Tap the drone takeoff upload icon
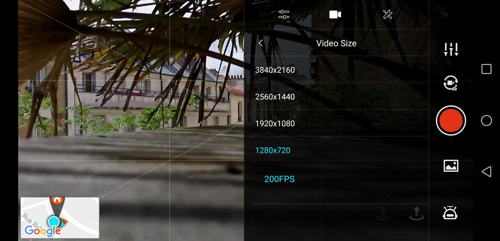 (417, 213)
